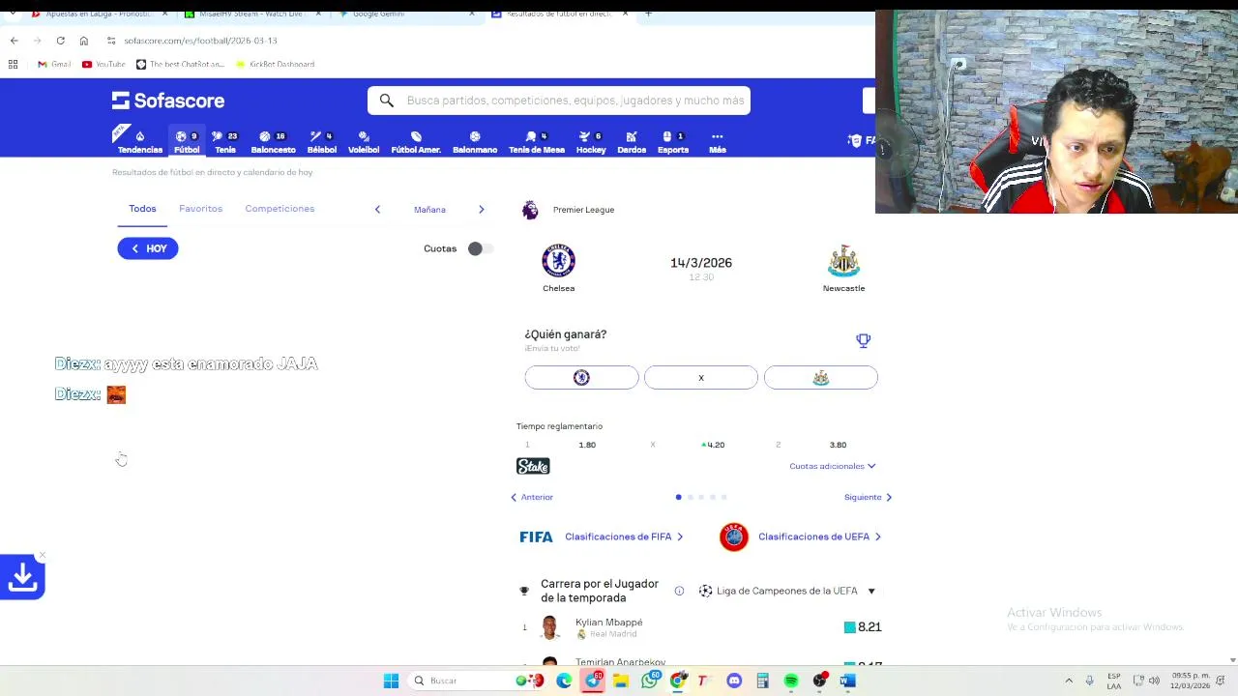The height and width of the screenshot is (696, 1238).
Task: Click the Stake odds provider logo
Action: click(533, 466)
